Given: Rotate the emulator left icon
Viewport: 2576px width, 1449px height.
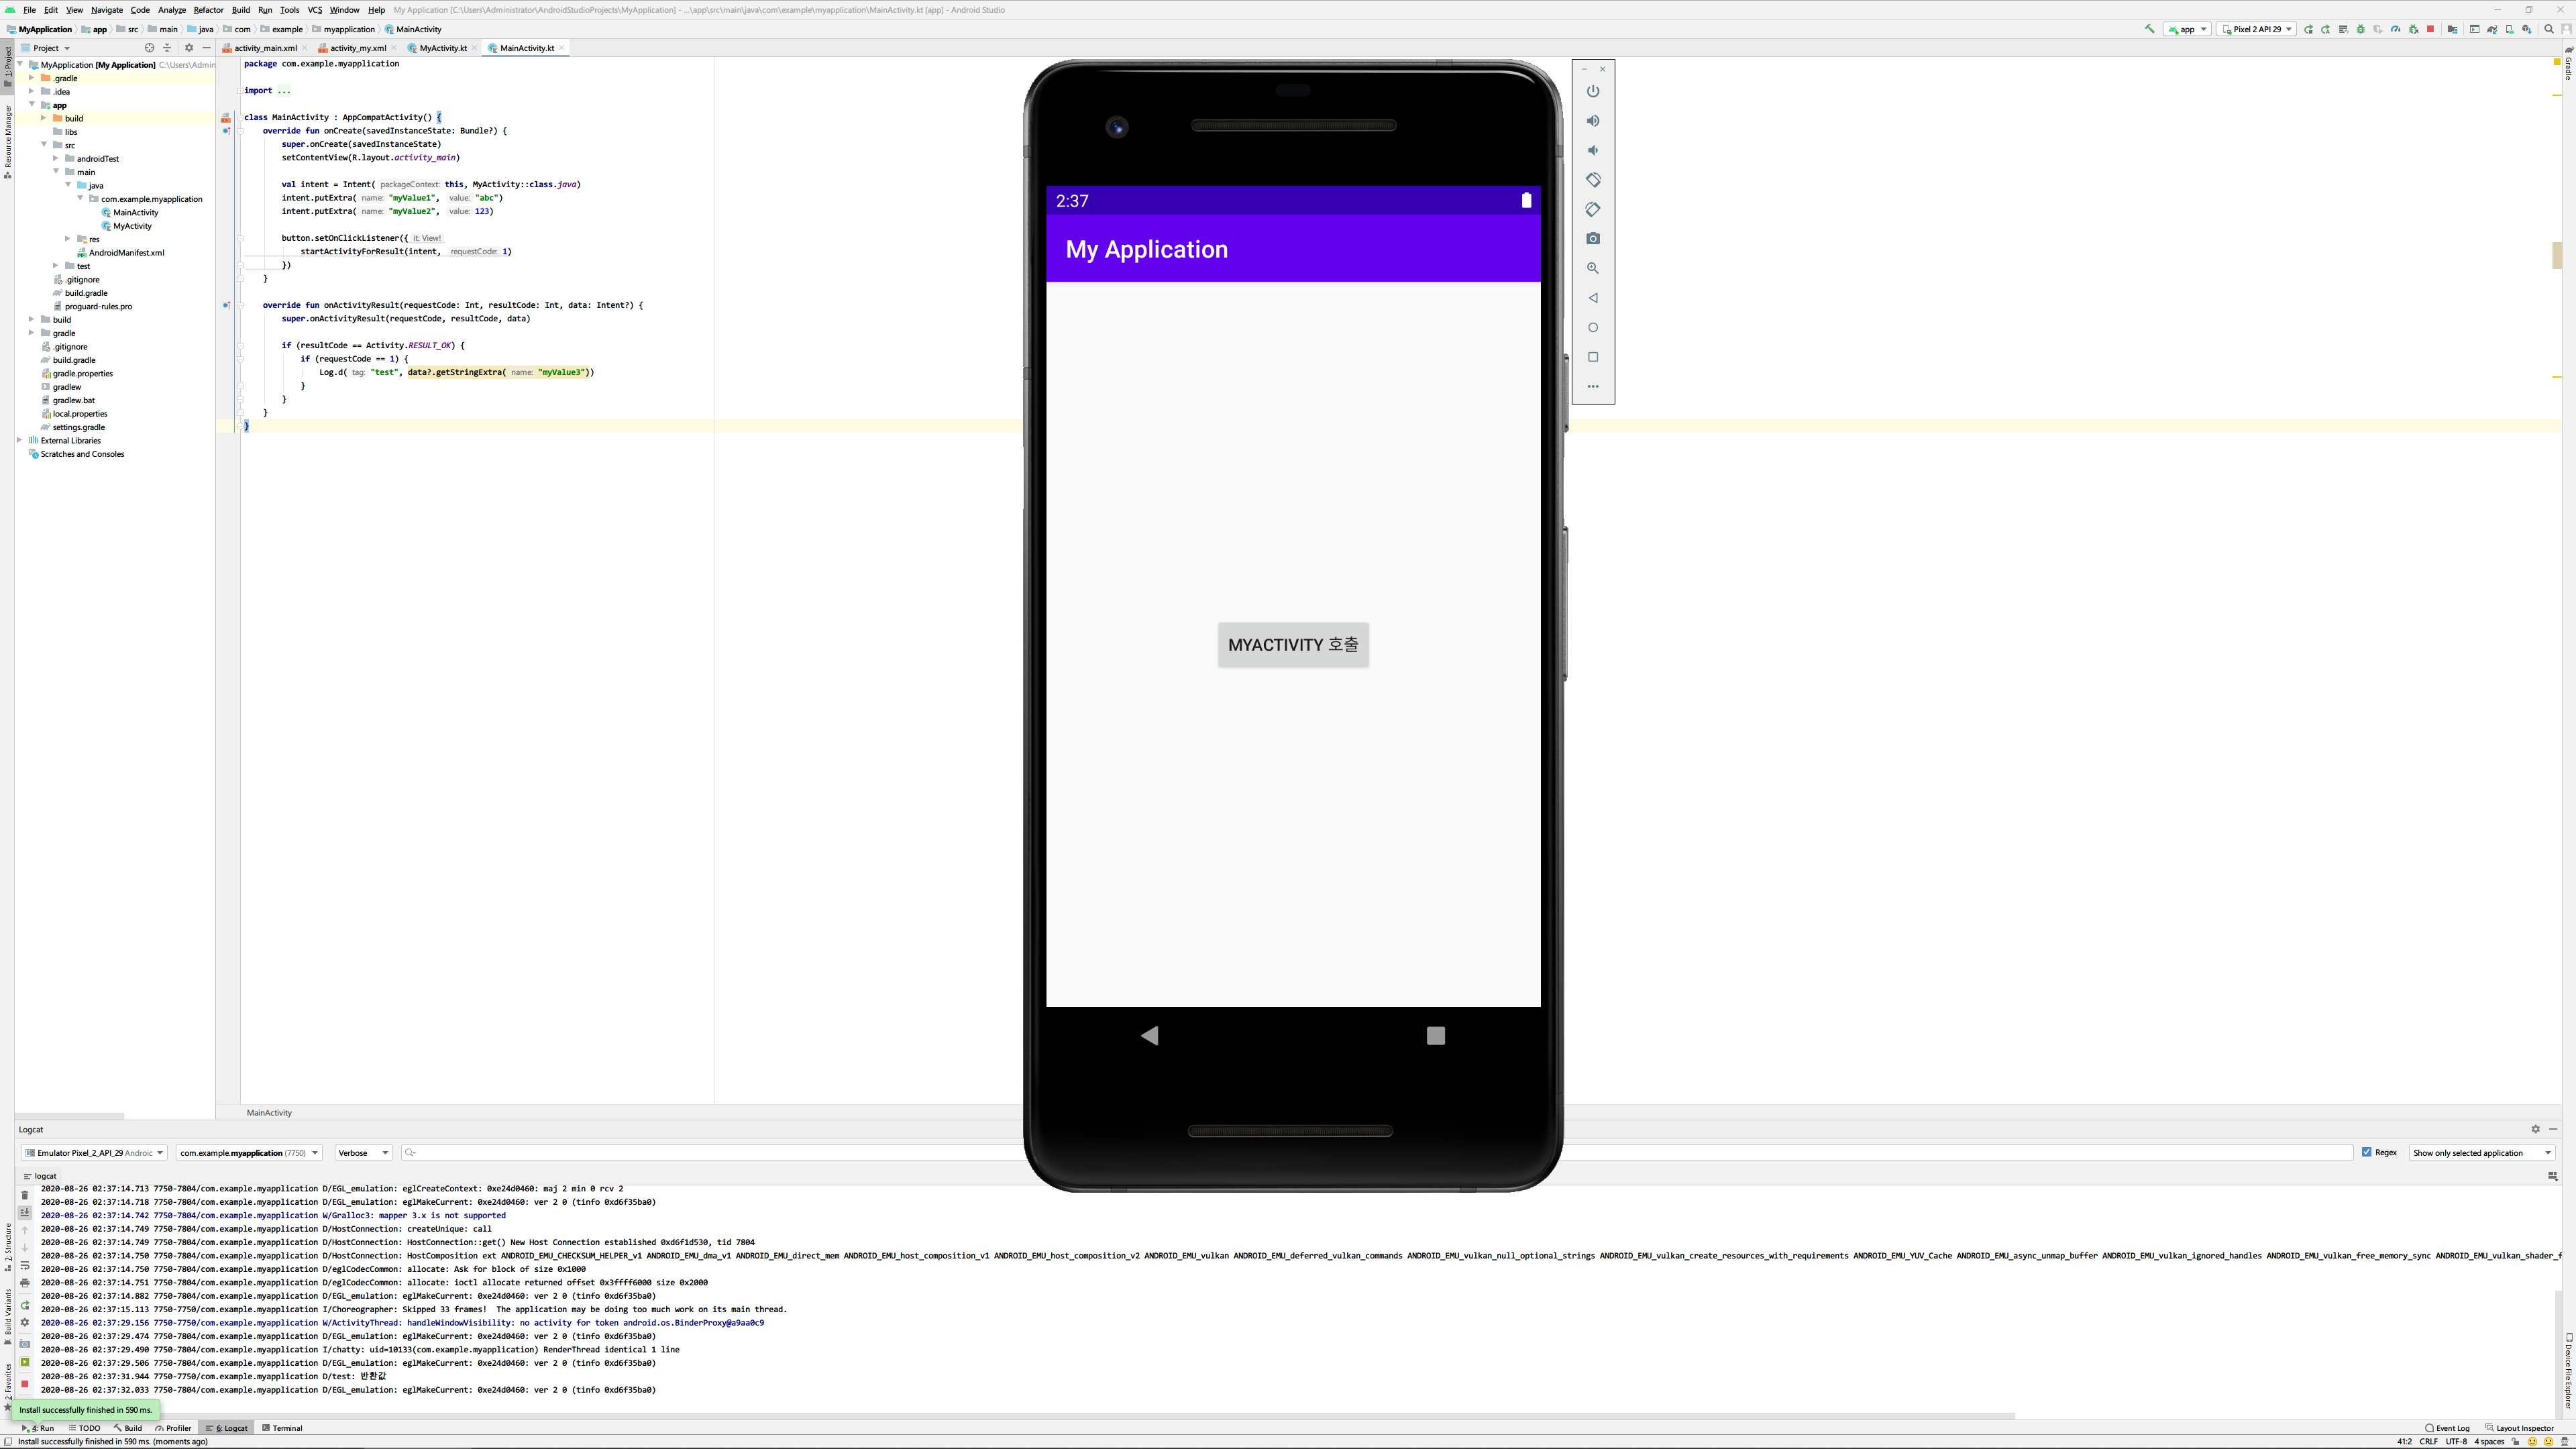Looking at the screenshot, I should coord(1593,180).
